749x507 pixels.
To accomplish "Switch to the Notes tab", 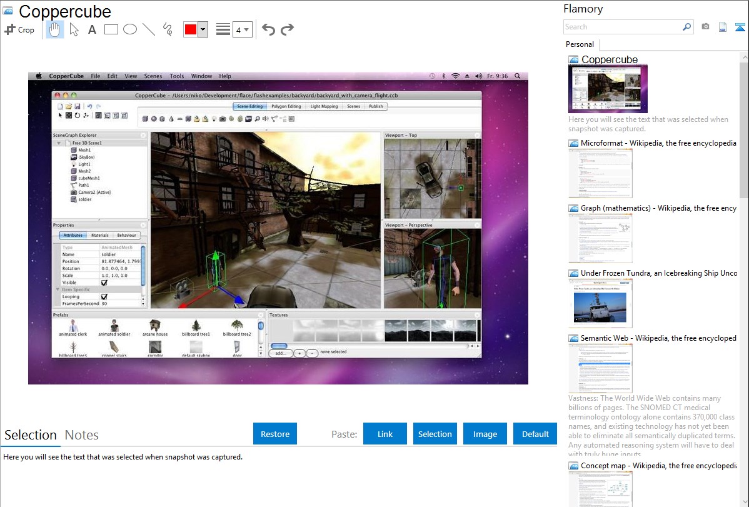I will coord(81,435).
